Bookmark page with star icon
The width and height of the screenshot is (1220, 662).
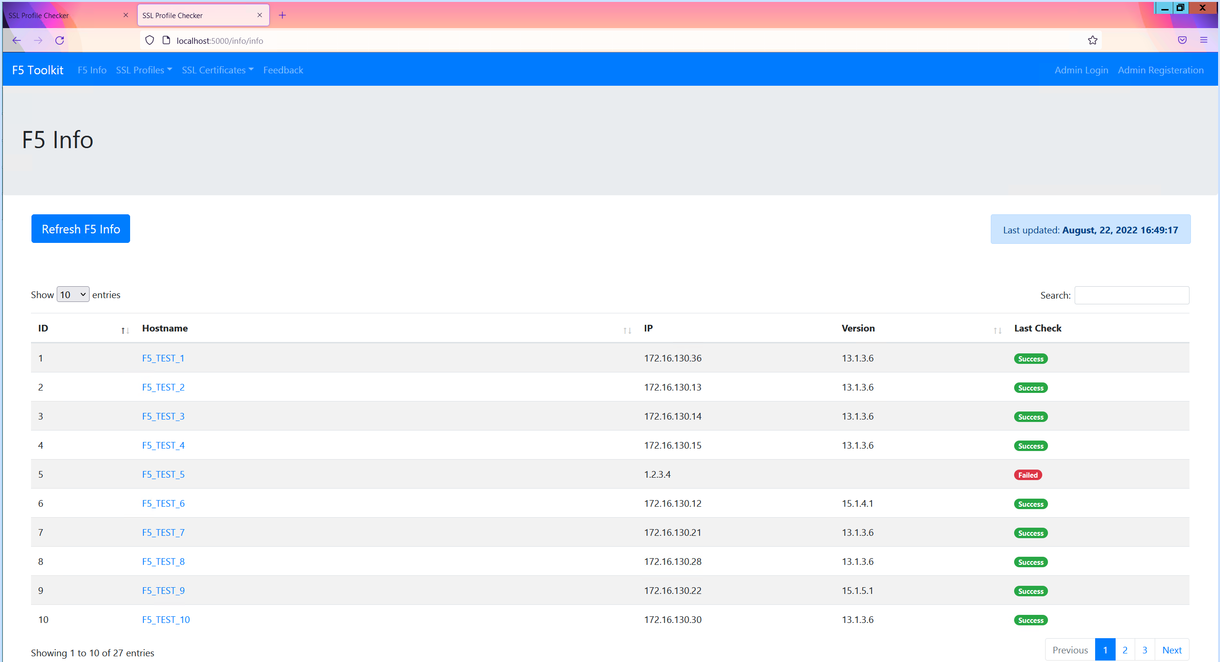coord(1092,40)
